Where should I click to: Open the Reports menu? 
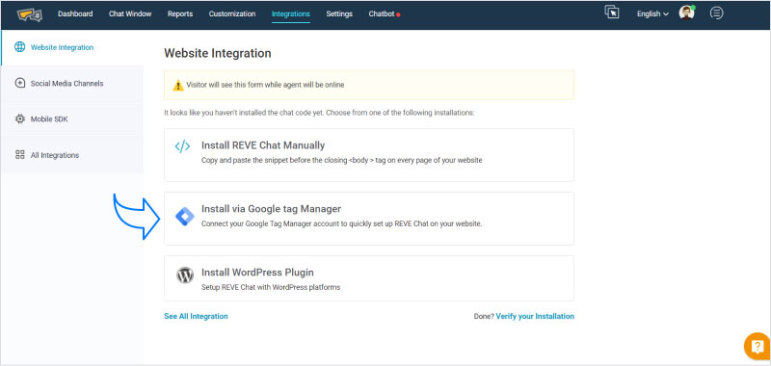click(180, 13)
